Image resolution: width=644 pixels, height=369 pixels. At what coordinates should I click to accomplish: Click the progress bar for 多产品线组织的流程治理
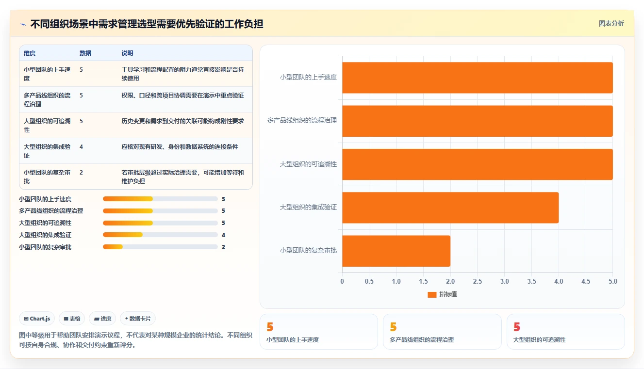[x=160, y=211]
